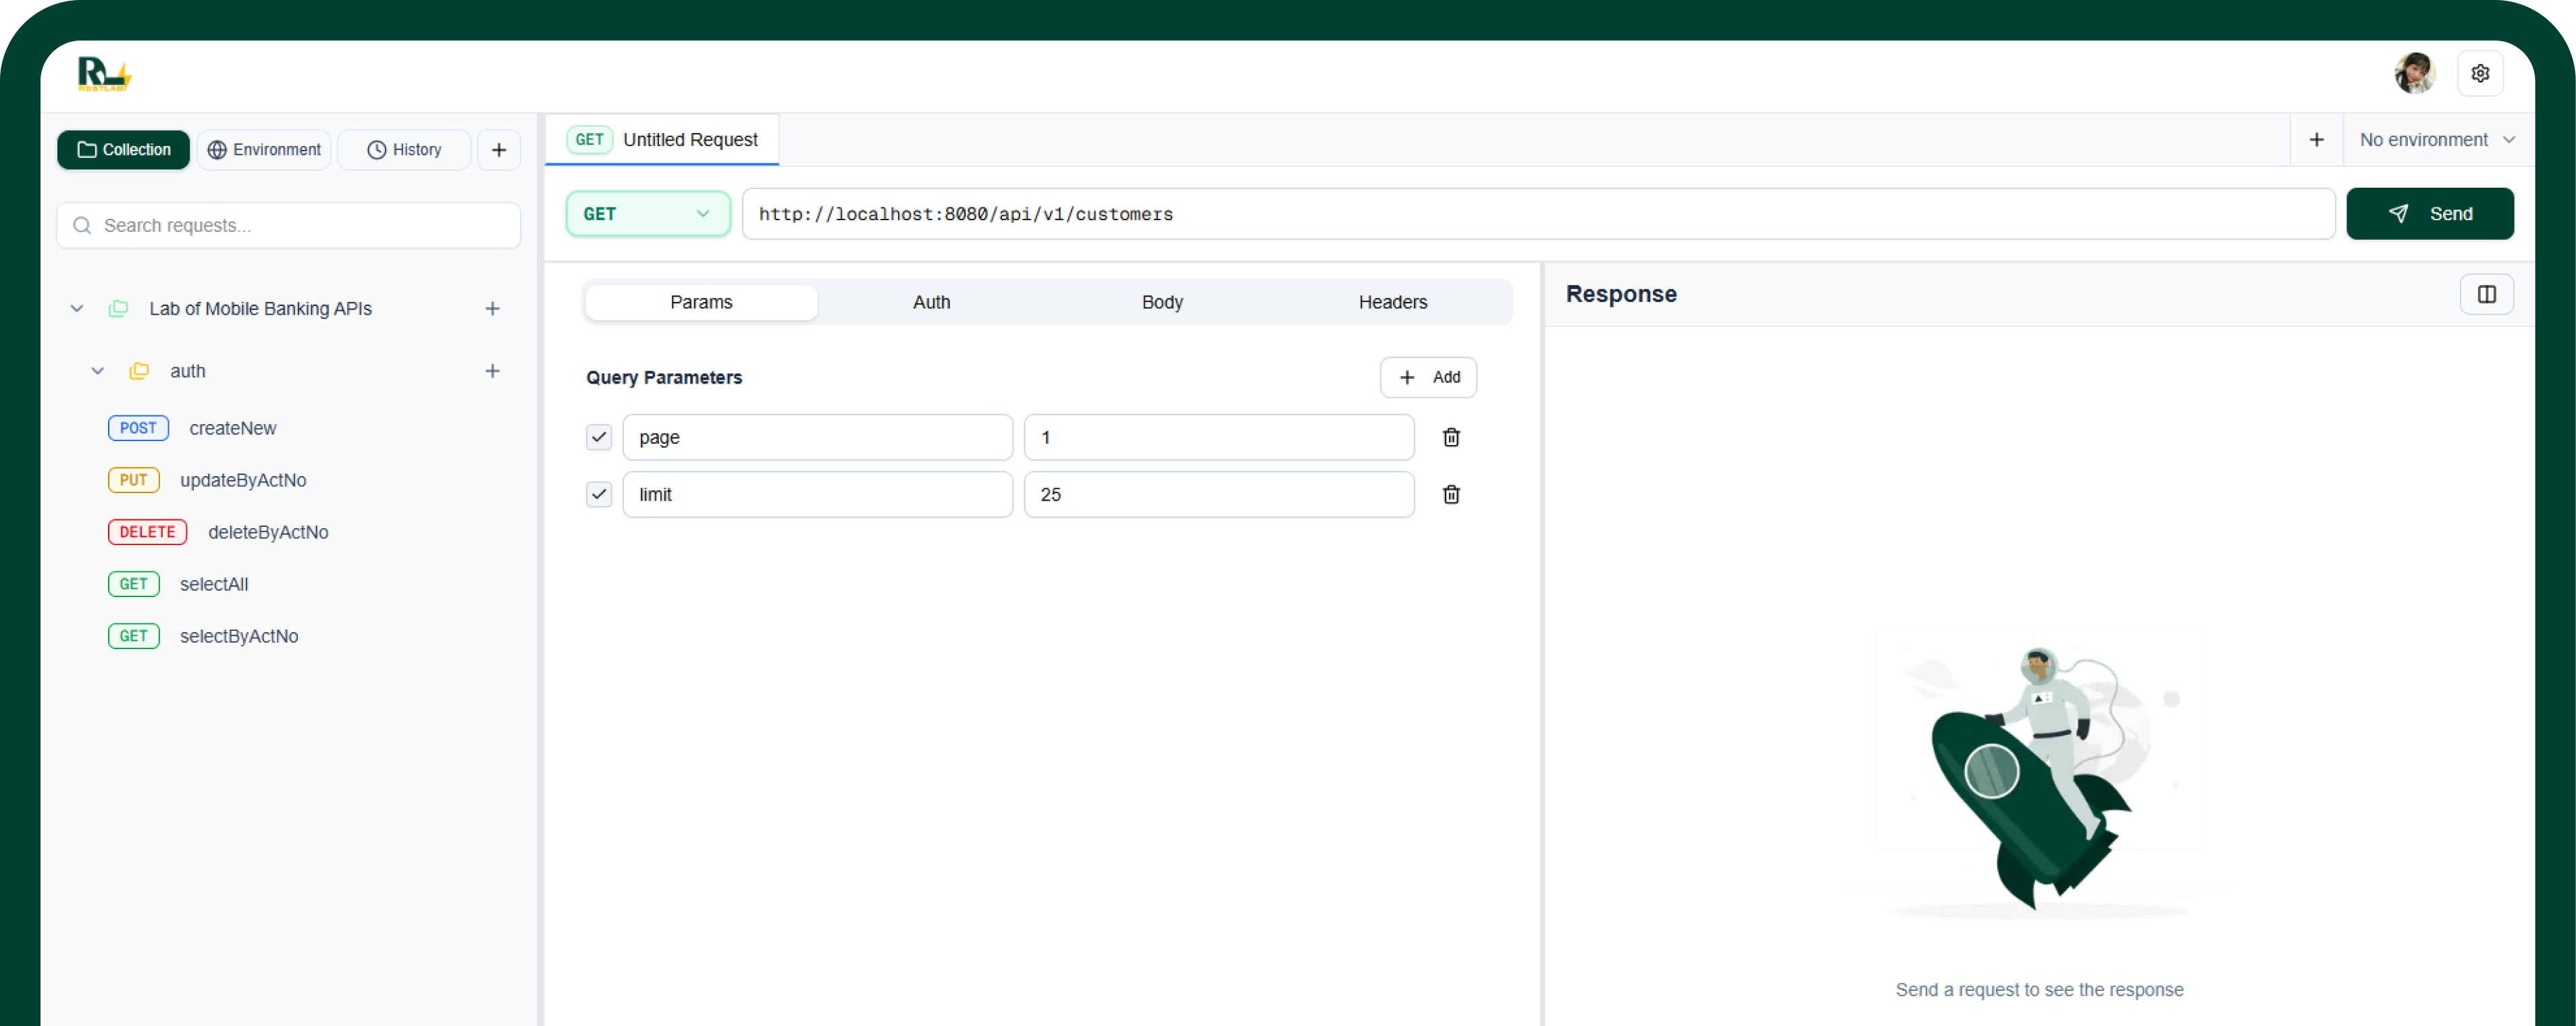
Task: Select the Params tab
Action: (x=701, y=302)
